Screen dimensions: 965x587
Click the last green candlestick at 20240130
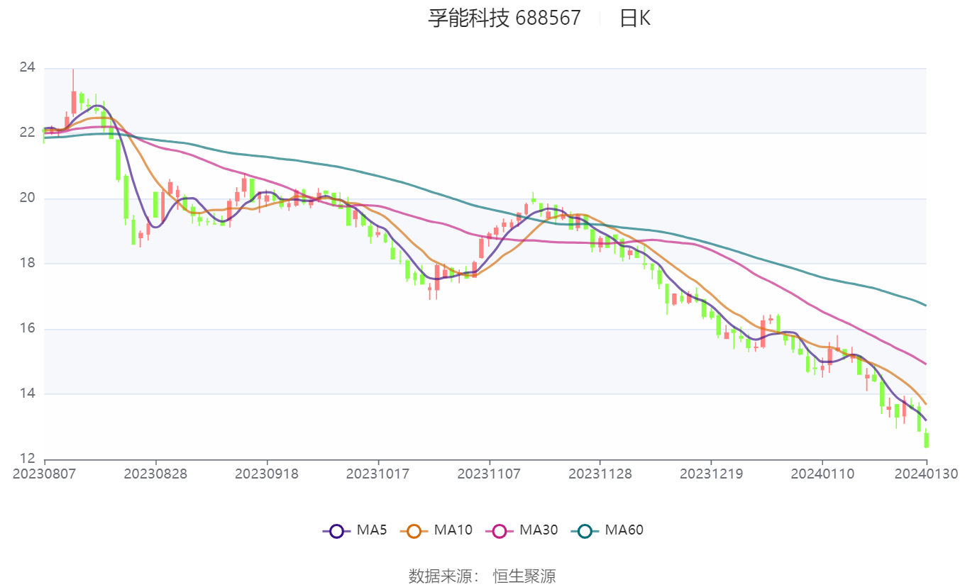(927, 440)
